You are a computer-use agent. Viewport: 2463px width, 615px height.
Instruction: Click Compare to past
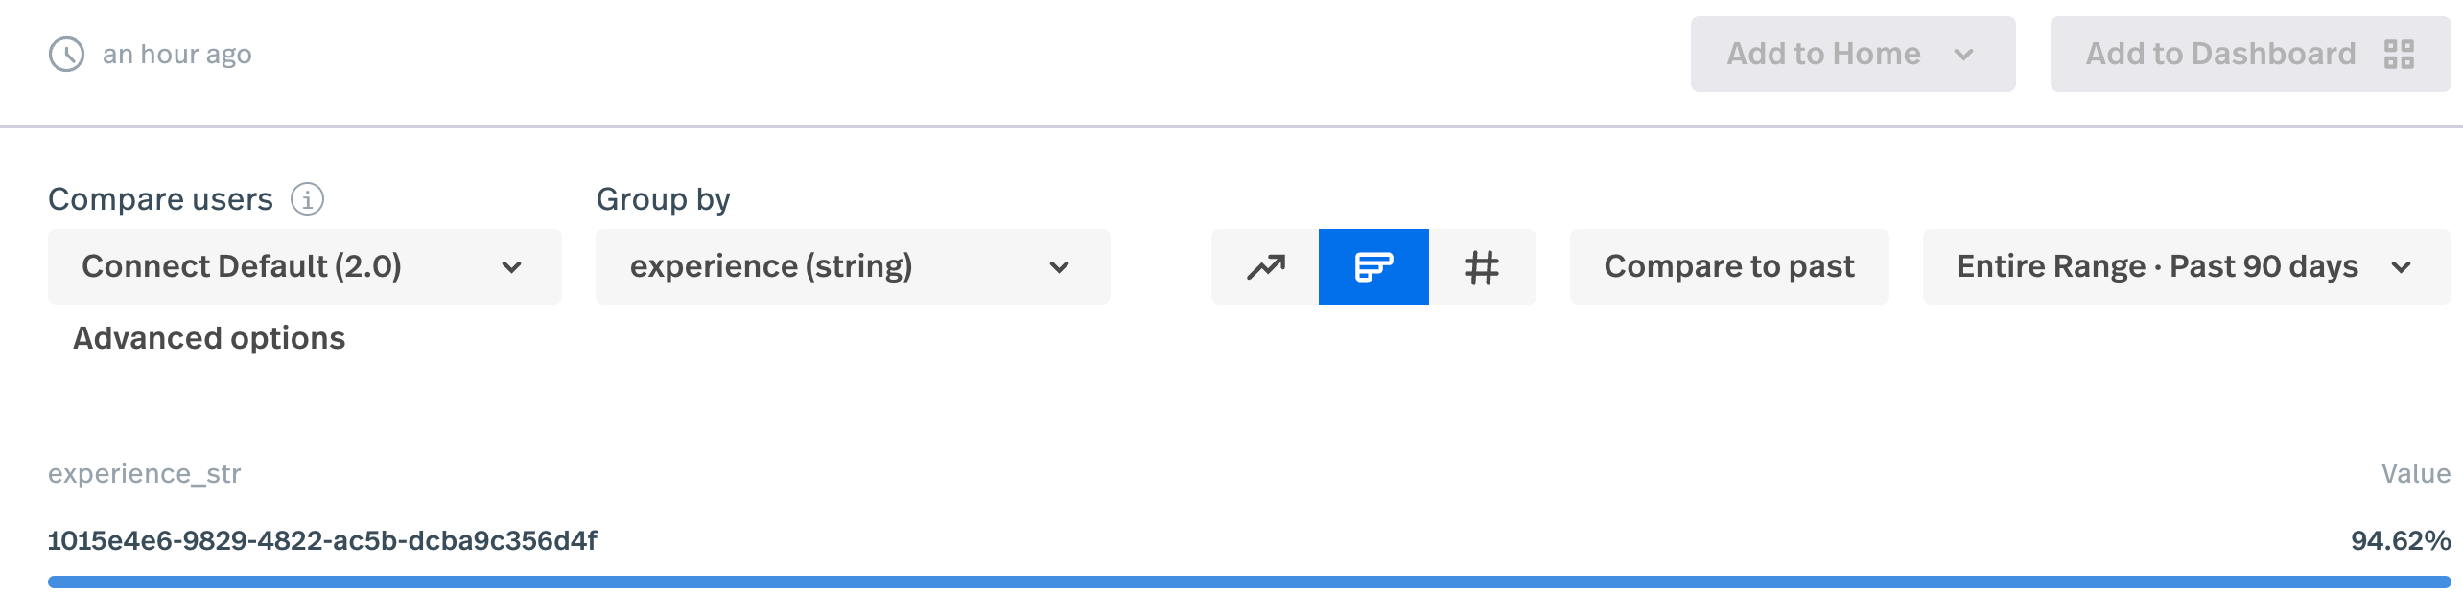point(1729,266)
